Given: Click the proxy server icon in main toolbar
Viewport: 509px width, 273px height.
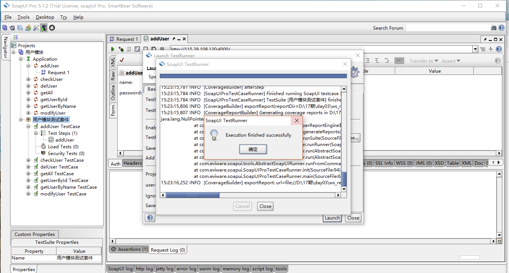Looking at the screenshot, I should click(x=44, y=28).
